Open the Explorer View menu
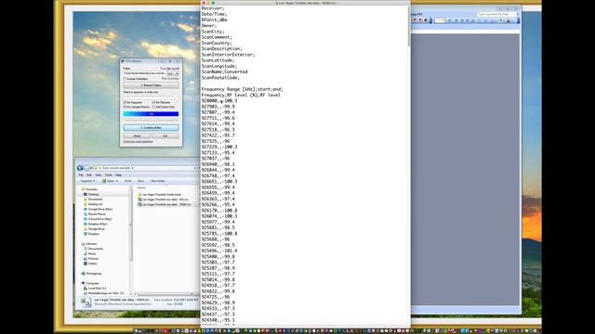The image size is (595, 334). (99, 175)
